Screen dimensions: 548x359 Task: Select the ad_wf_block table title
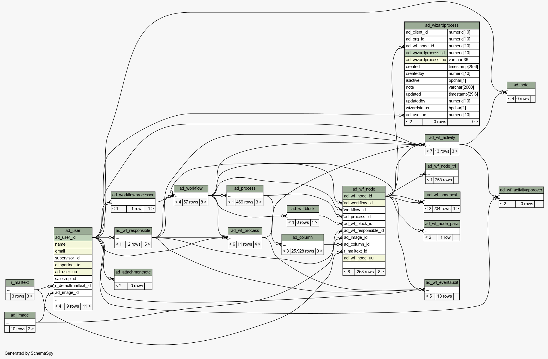click(x=303, y=209)
